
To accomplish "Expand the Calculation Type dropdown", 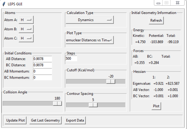I will (90, 20).
